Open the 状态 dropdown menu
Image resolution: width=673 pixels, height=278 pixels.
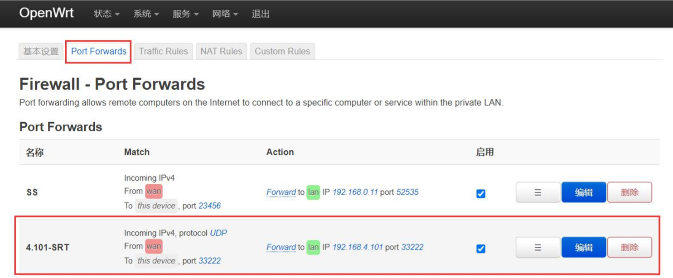pyautogui.click(x=107, y=14)
